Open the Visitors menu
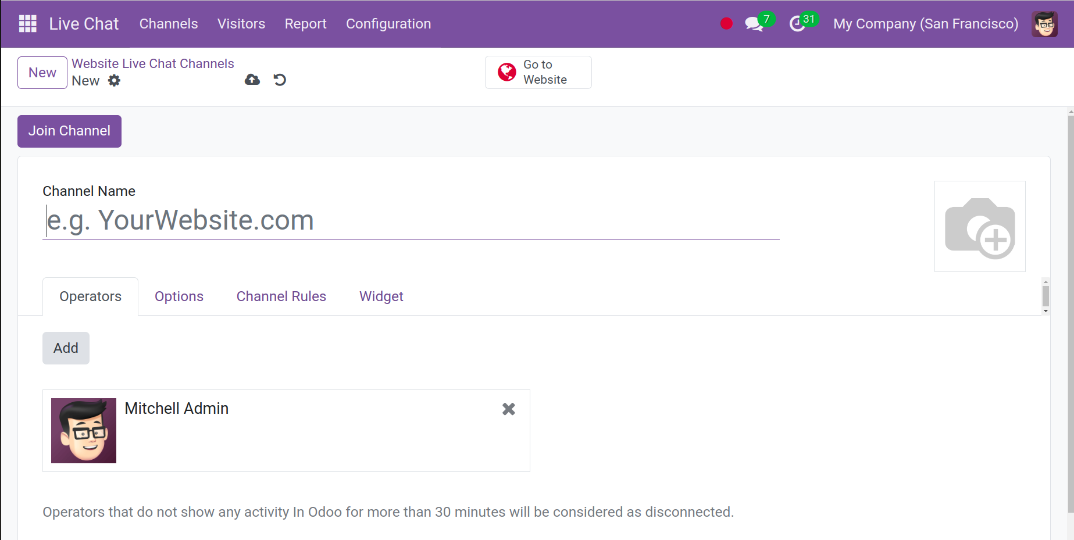The height and width of the screenshot is (540, 1074). (x=241, y=24)
